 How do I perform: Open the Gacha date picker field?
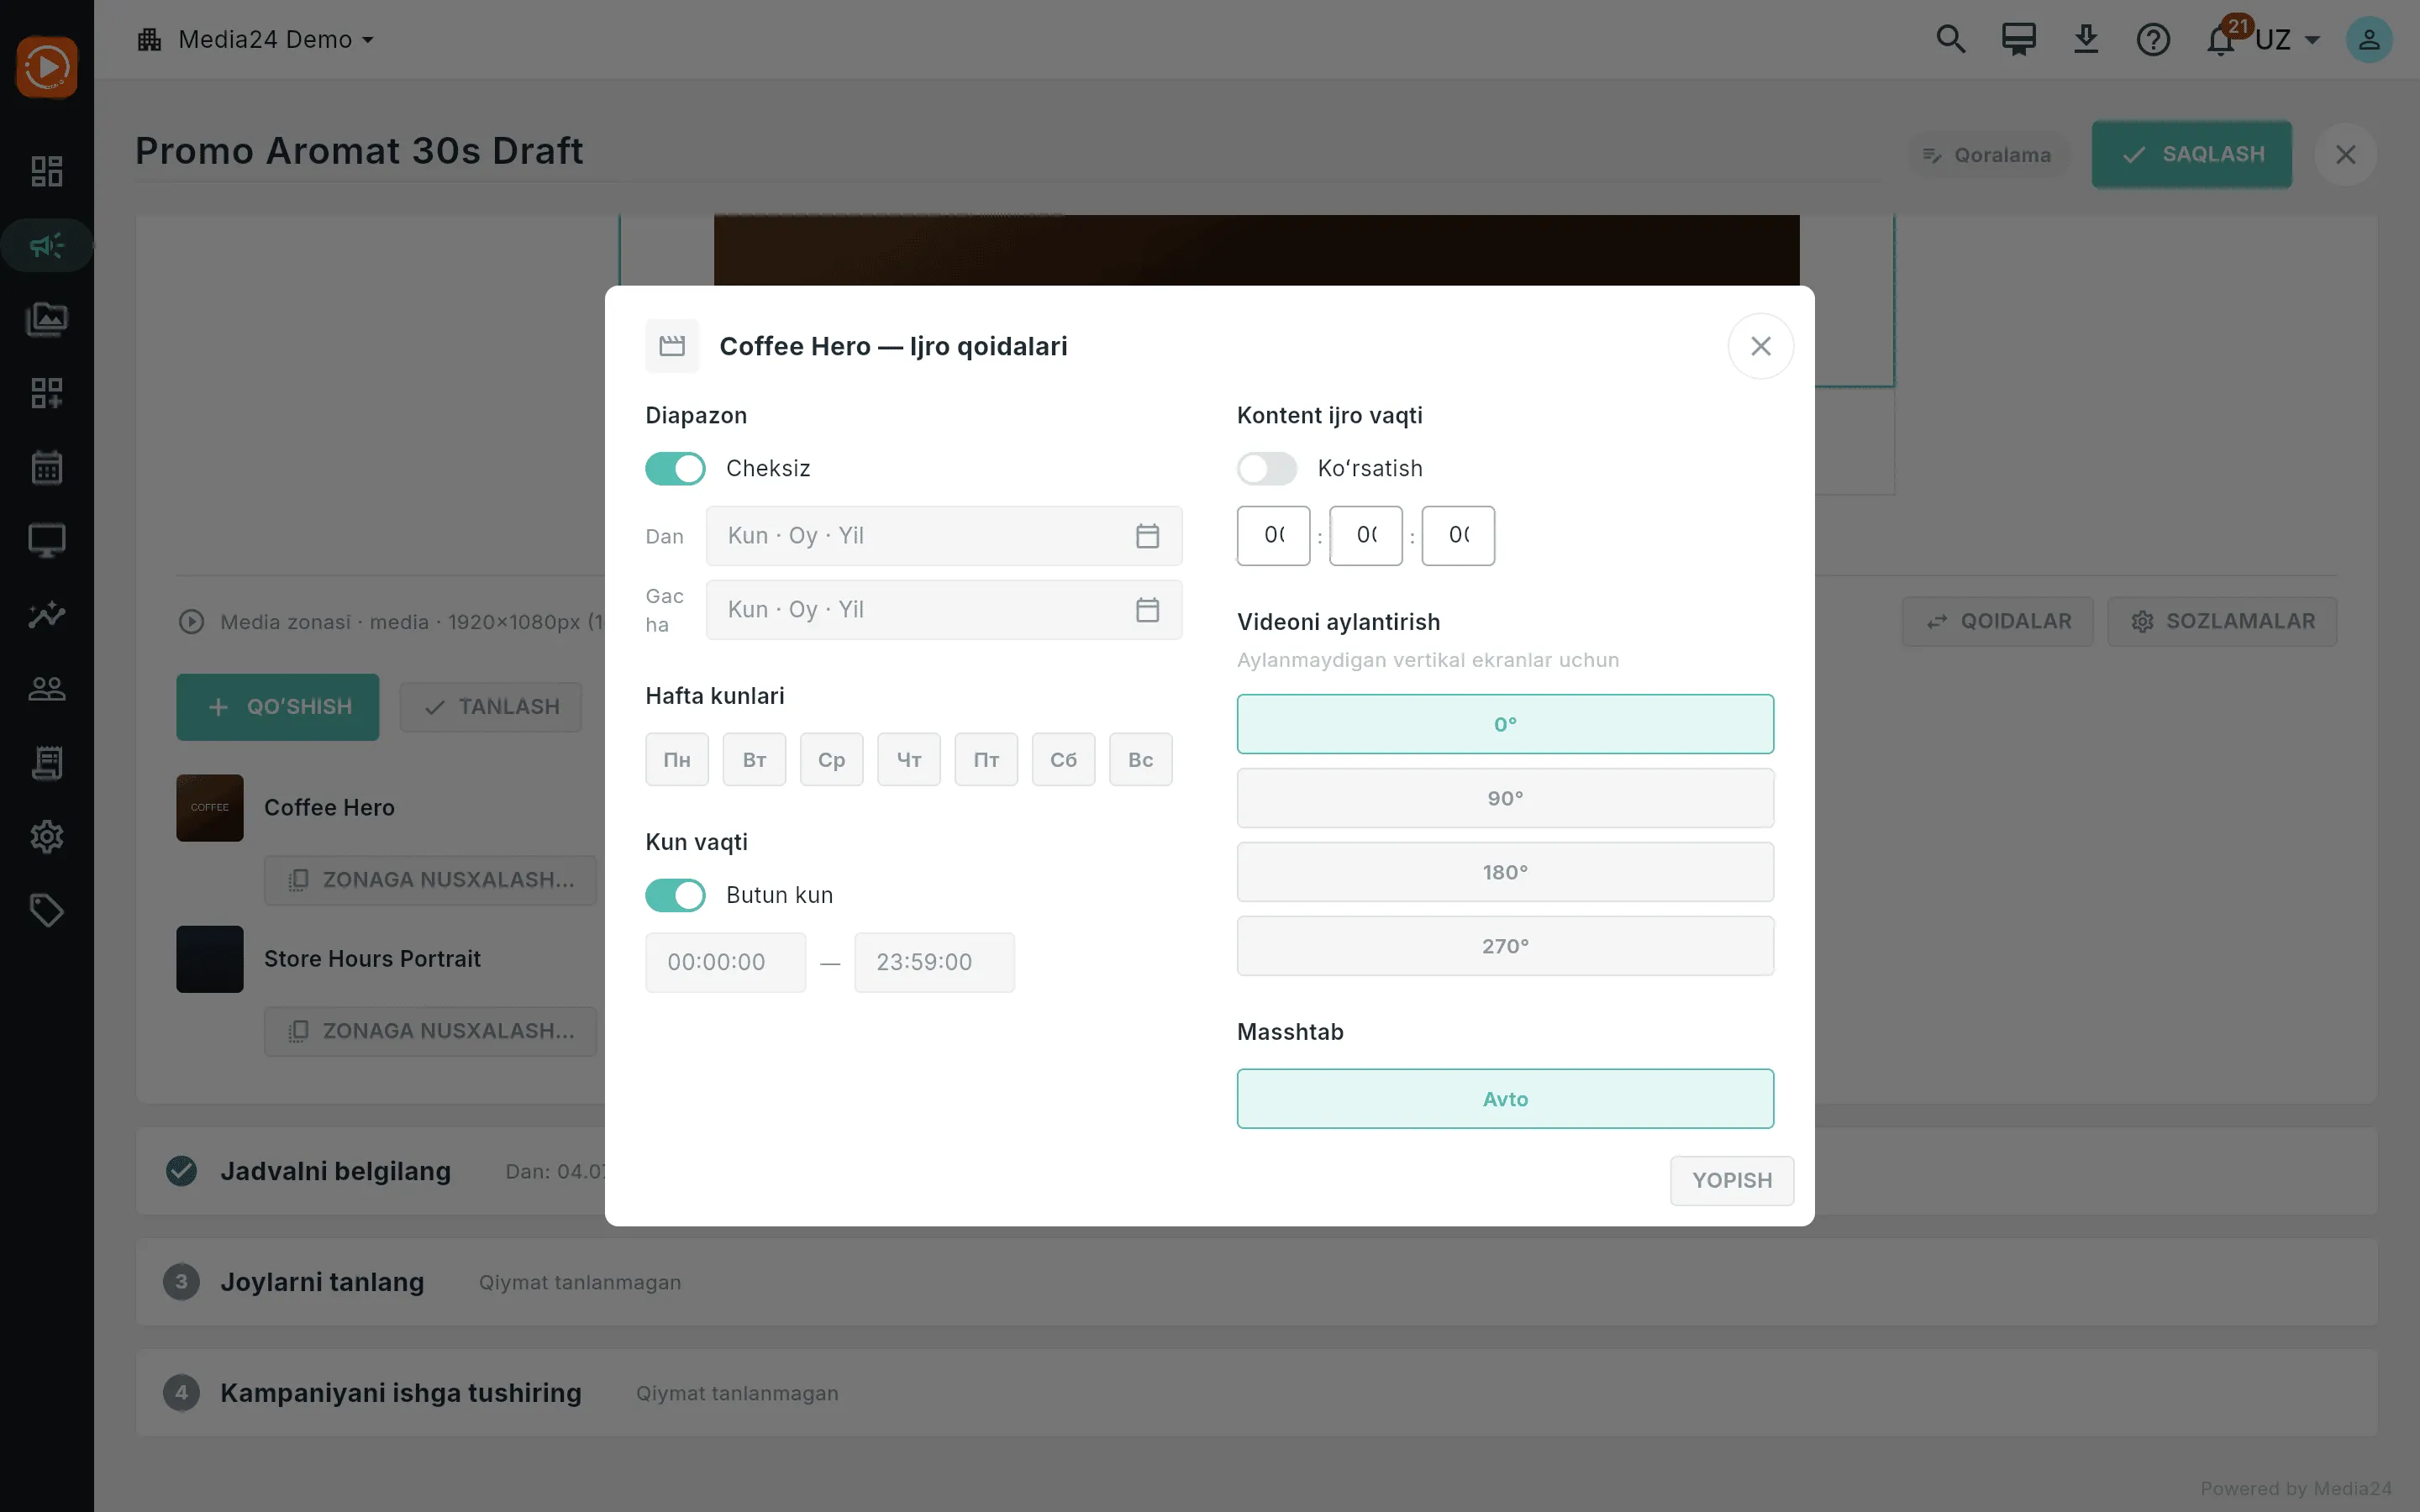pyautogui.click(x=944, y=610)
